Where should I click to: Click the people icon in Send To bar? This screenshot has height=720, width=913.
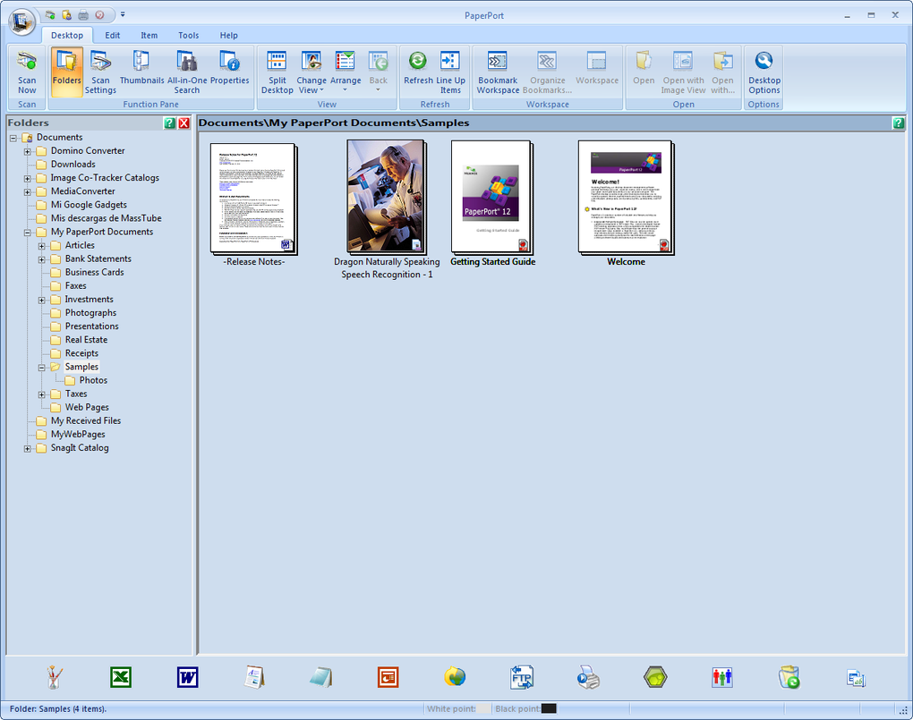point(722,677)
